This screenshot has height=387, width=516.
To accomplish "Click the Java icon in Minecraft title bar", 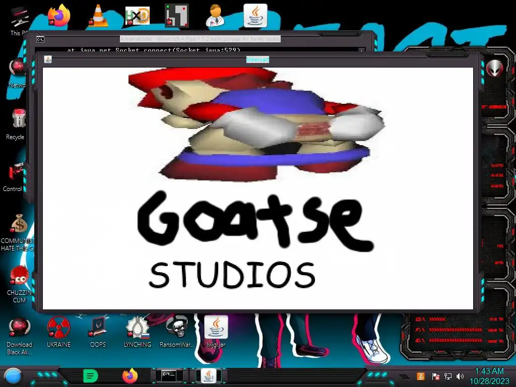I will pos(48,59).
